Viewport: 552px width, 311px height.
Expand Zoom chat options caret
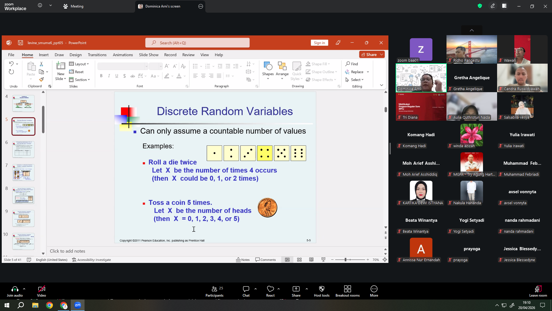pyautogui.click(x=256, y=289)
